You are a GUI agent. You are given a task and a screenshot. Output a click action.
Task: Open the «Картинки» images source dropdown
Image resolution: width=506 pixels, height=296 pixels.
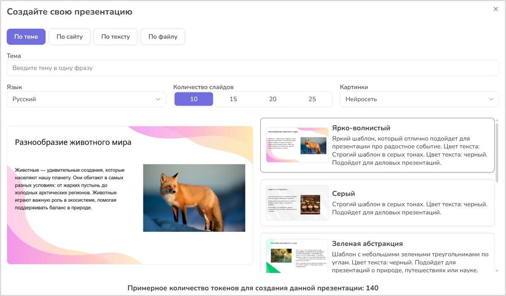click(x=420, y=99)
